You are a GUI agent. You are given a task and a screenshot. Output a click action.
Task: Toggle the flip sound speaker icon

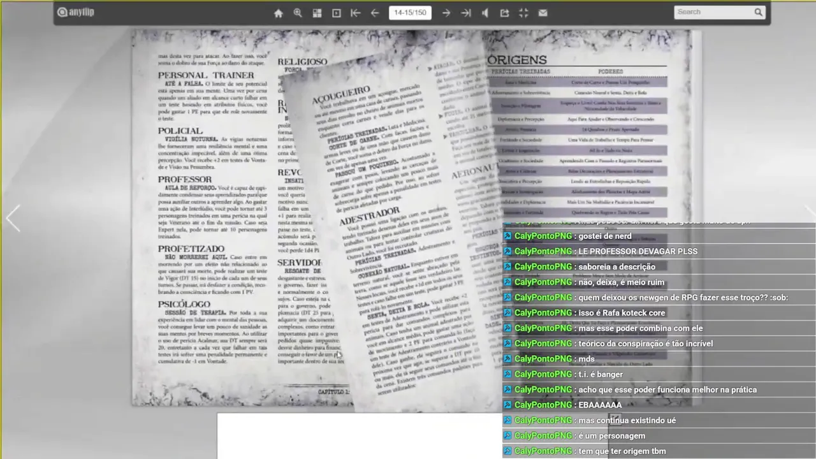485,13
